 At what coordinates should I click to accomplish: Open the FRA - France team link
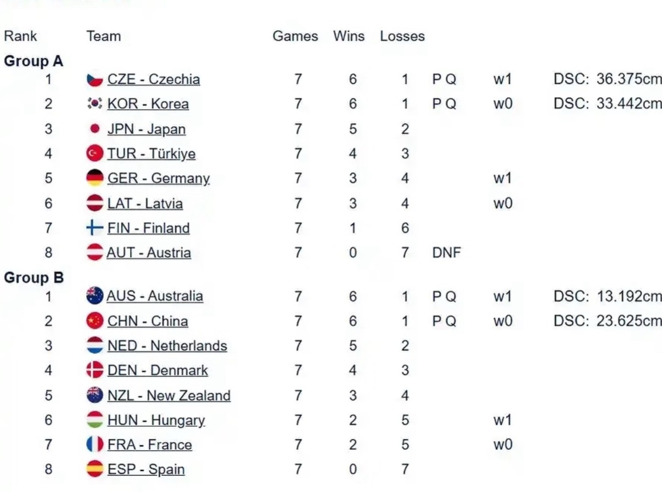click(x=149, y=445)
